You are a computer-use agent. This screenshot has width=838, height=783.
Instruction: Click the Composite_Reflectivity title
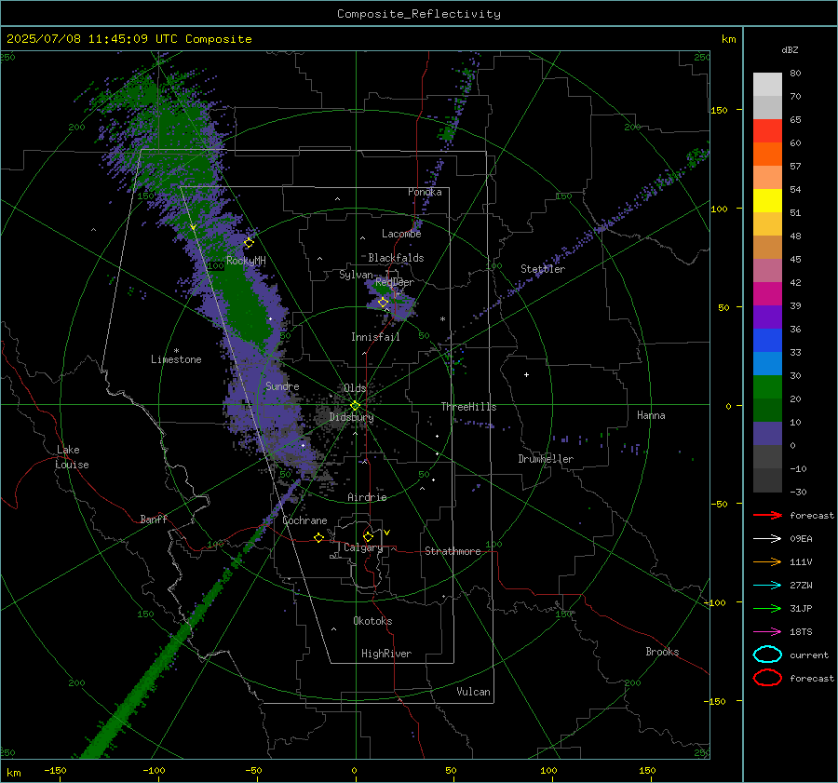[x=418, y=14]
